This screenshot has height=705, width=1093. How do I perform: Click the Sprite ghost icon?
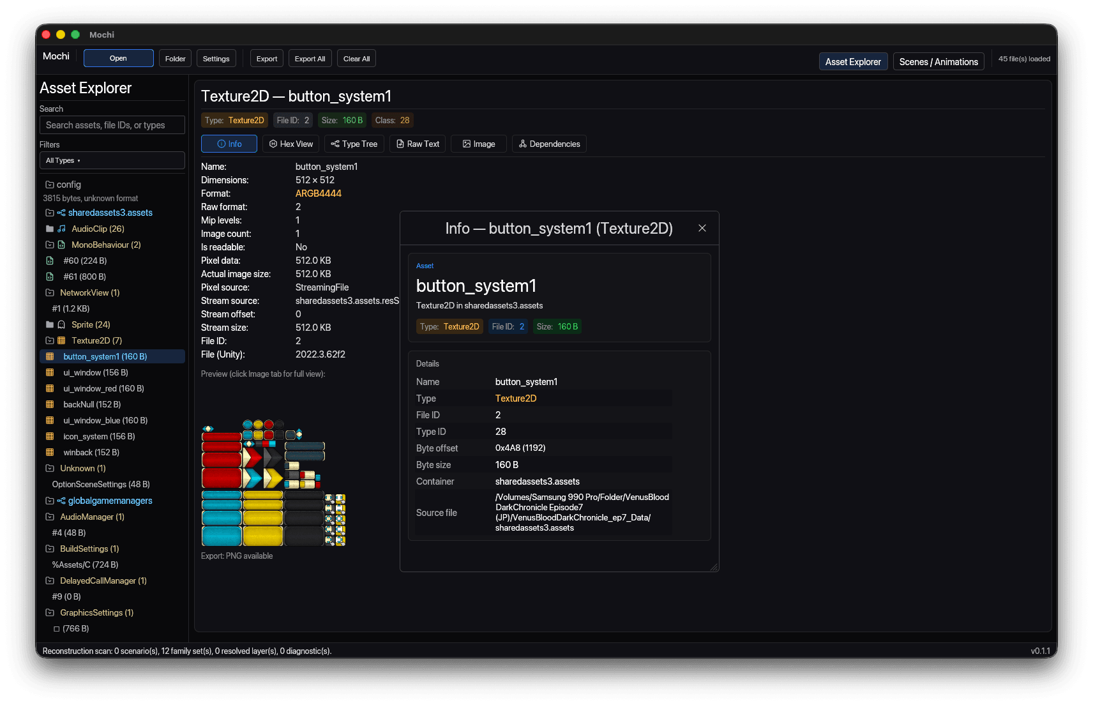61,324
